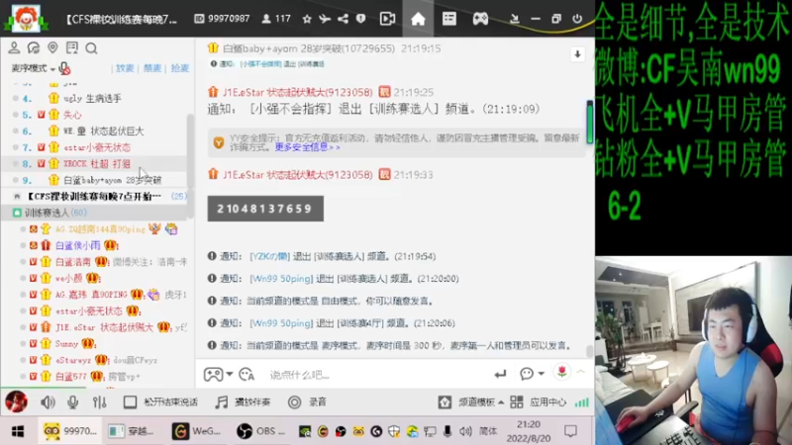
Task: Open 应用中心 app center
Action: (539, 402)
